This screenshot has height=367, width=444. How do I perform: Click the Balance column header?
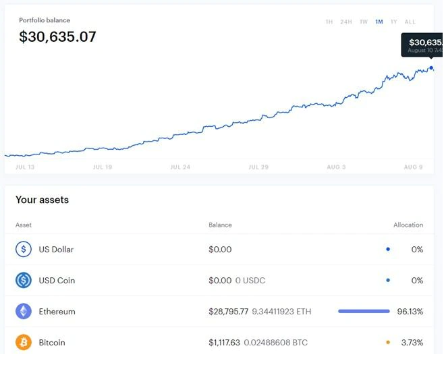tap(220, 225)
